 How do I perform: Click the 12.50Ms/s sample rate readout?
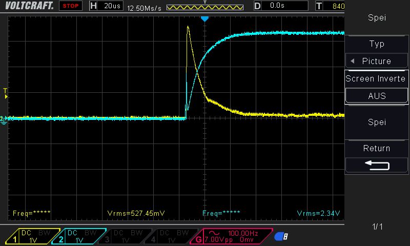tap(144, 8)
